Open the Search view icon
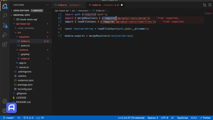 [x=5, y=16]
